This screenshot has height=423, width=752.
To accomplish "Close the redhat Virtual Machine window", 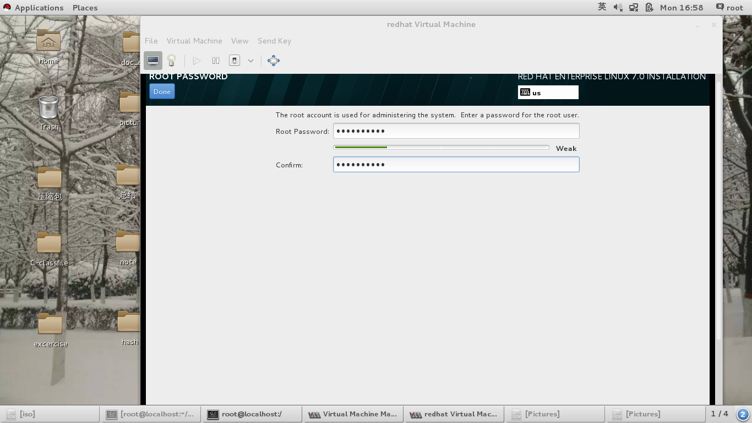I will [x=713, y=25].
